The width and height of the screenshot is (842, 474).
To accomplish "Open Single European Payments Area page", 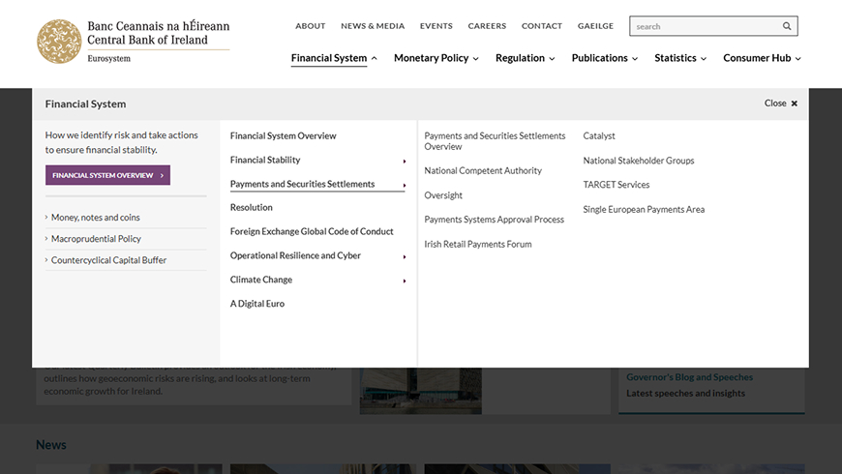I will point(644,209).
